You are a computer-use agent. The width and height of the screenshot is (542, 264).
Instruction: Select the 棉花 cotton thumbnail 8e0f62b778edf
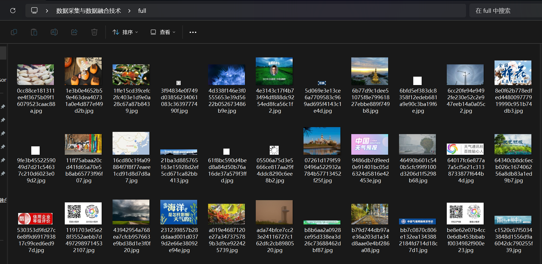[x=513, y=73]
